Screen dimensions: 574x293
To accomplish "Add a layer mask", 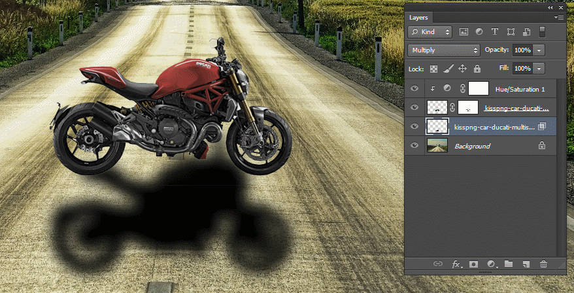I will [474, 264].
